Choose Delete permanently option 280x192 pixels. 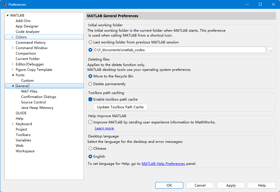(90, 84)
